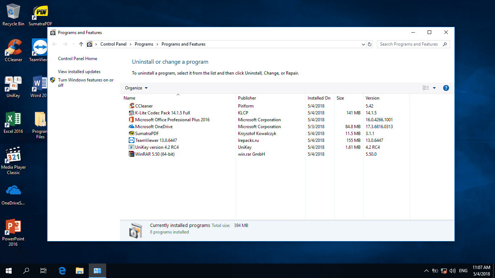
Task: Click taskbar search magnifier icon
Action: click(x=26, y=270)
